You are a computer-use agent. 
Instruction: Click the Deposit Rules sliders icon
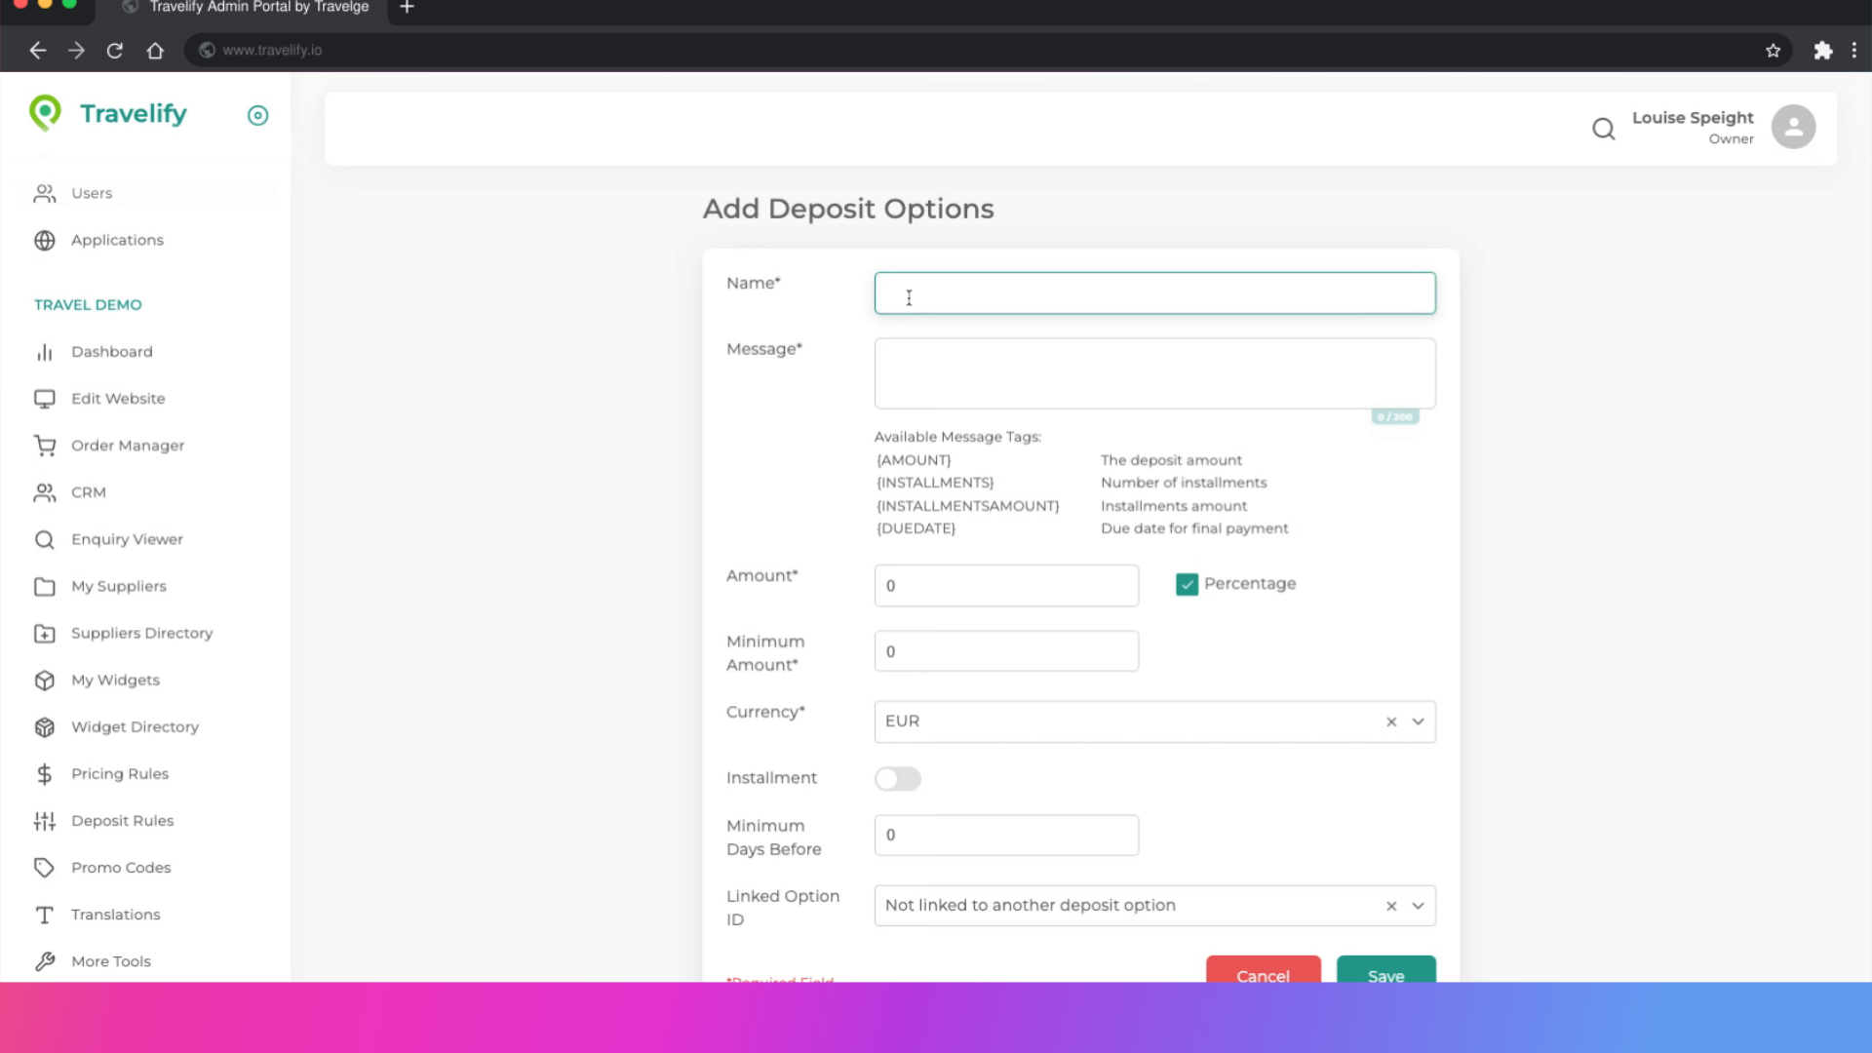[x=45, y=821]
